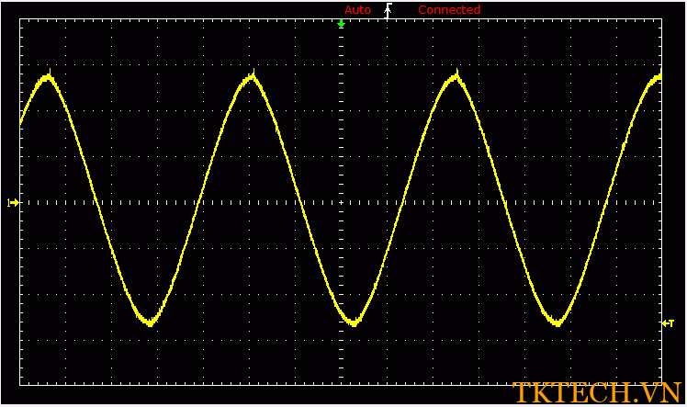Screen dimensions: 687x407
Task: Click the first waveform peak on the left
Action: coord(49,78)
